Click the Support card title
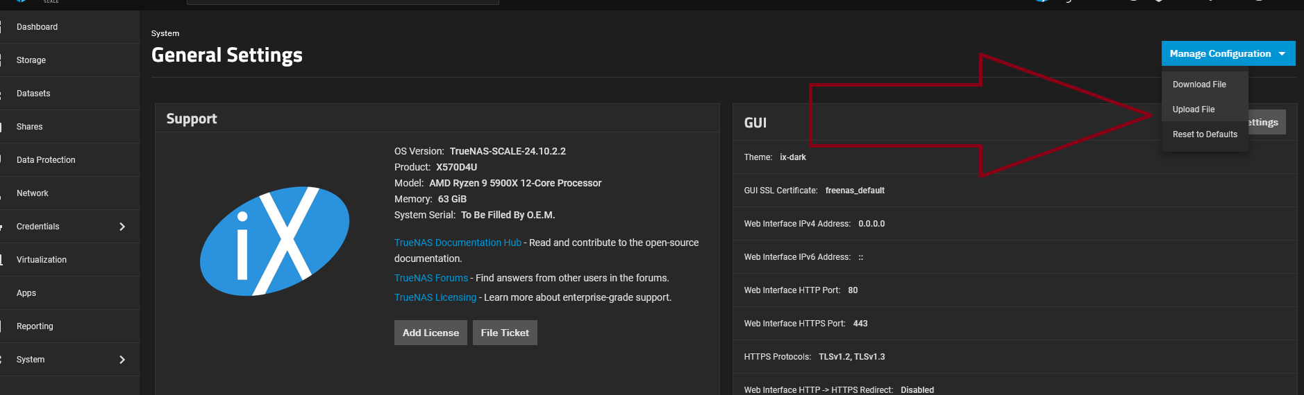This screenshot has width=1304, height=395. [x=192, y=119]
